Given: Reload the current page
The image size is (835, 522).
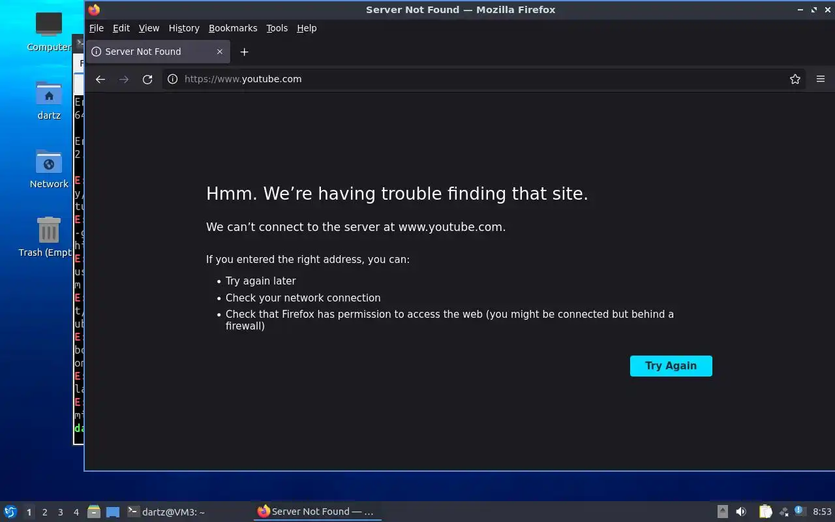Looking at the screenshot, I should pos(147,79).
